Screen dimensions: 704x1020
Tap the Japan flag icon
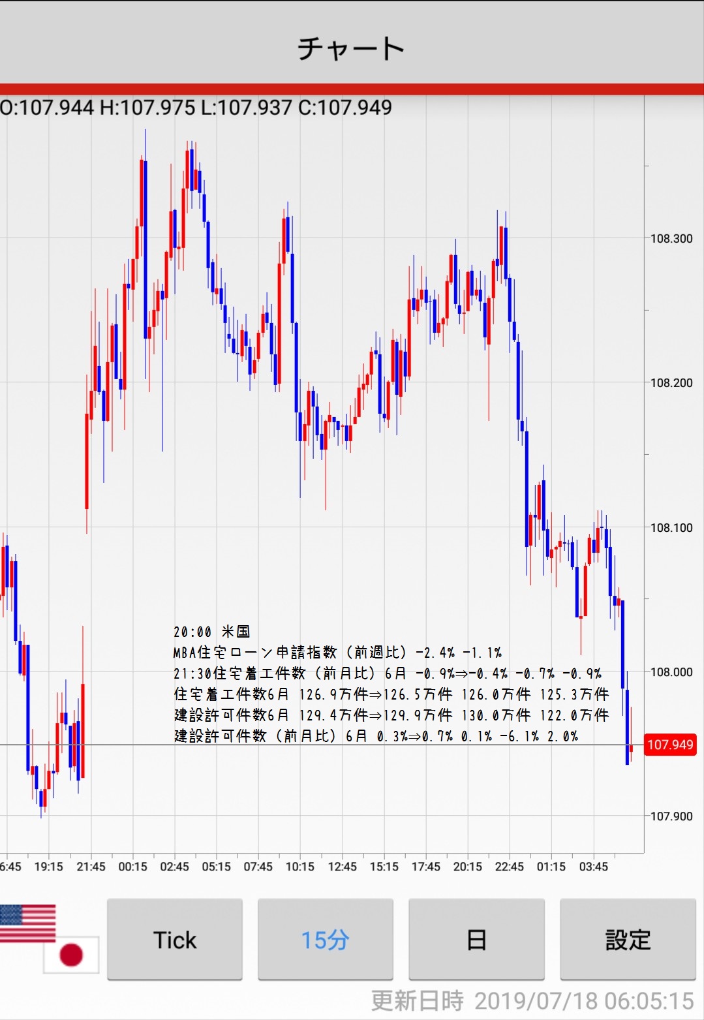tap(71, 955)
